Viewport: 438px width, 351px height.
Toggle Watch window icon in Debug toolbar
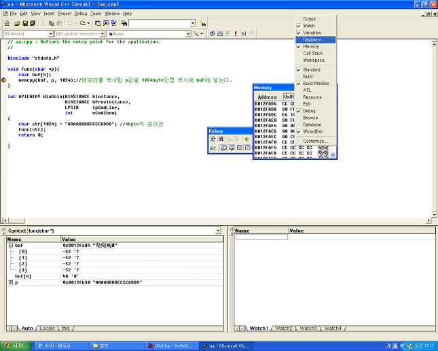click(223, 148)
